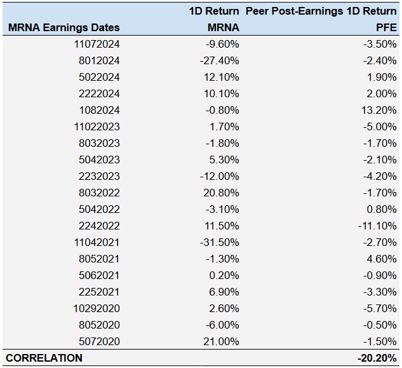
Task: Select PFE return 0.80%
Action: tap(382, 209)
